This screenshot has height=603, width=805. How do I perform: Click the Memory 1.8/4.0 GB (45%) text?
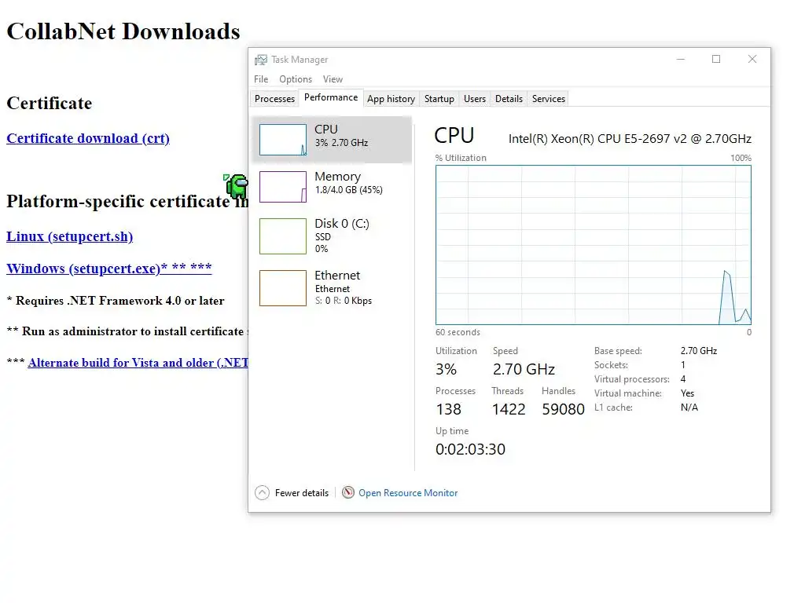pos(348,190)
